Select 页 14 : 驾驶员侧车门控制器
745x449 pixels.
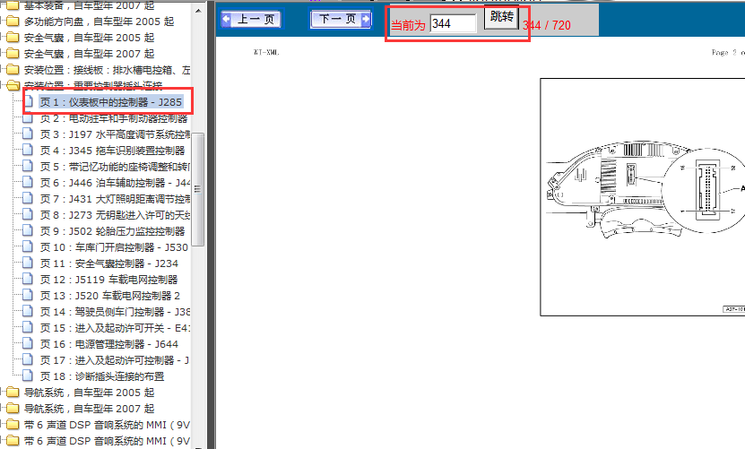pyautogui.click(x=115, y=312)
